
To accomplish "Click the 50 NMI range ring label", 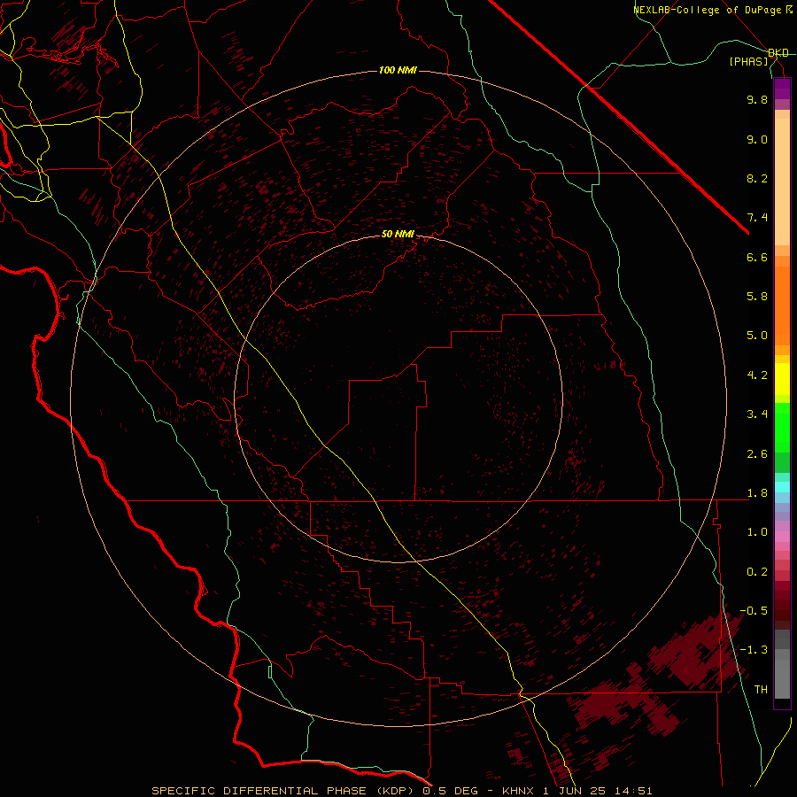I will 398,234.
